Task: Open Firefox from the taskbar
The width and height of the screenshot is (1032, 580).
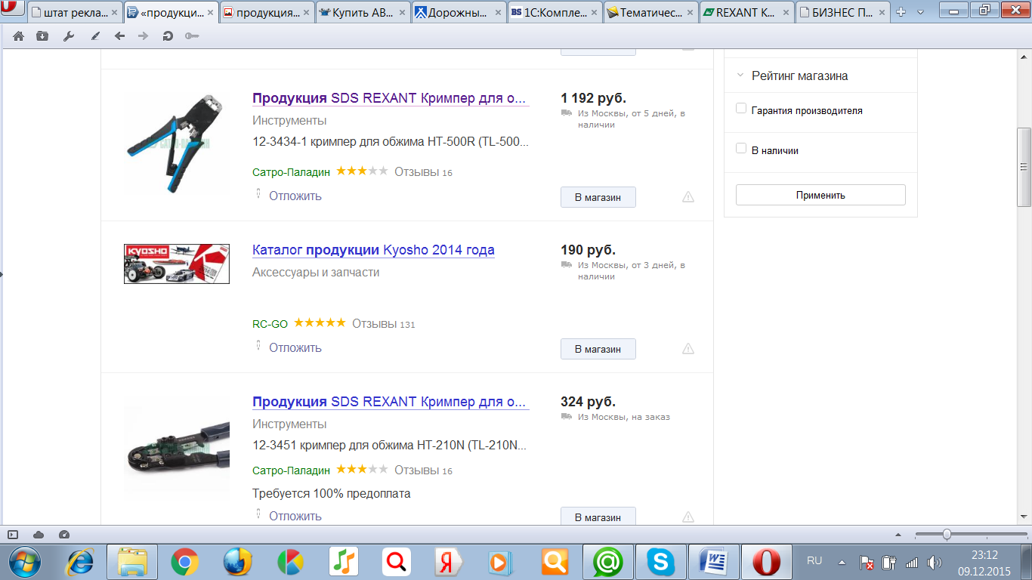Action: point(238,562)
